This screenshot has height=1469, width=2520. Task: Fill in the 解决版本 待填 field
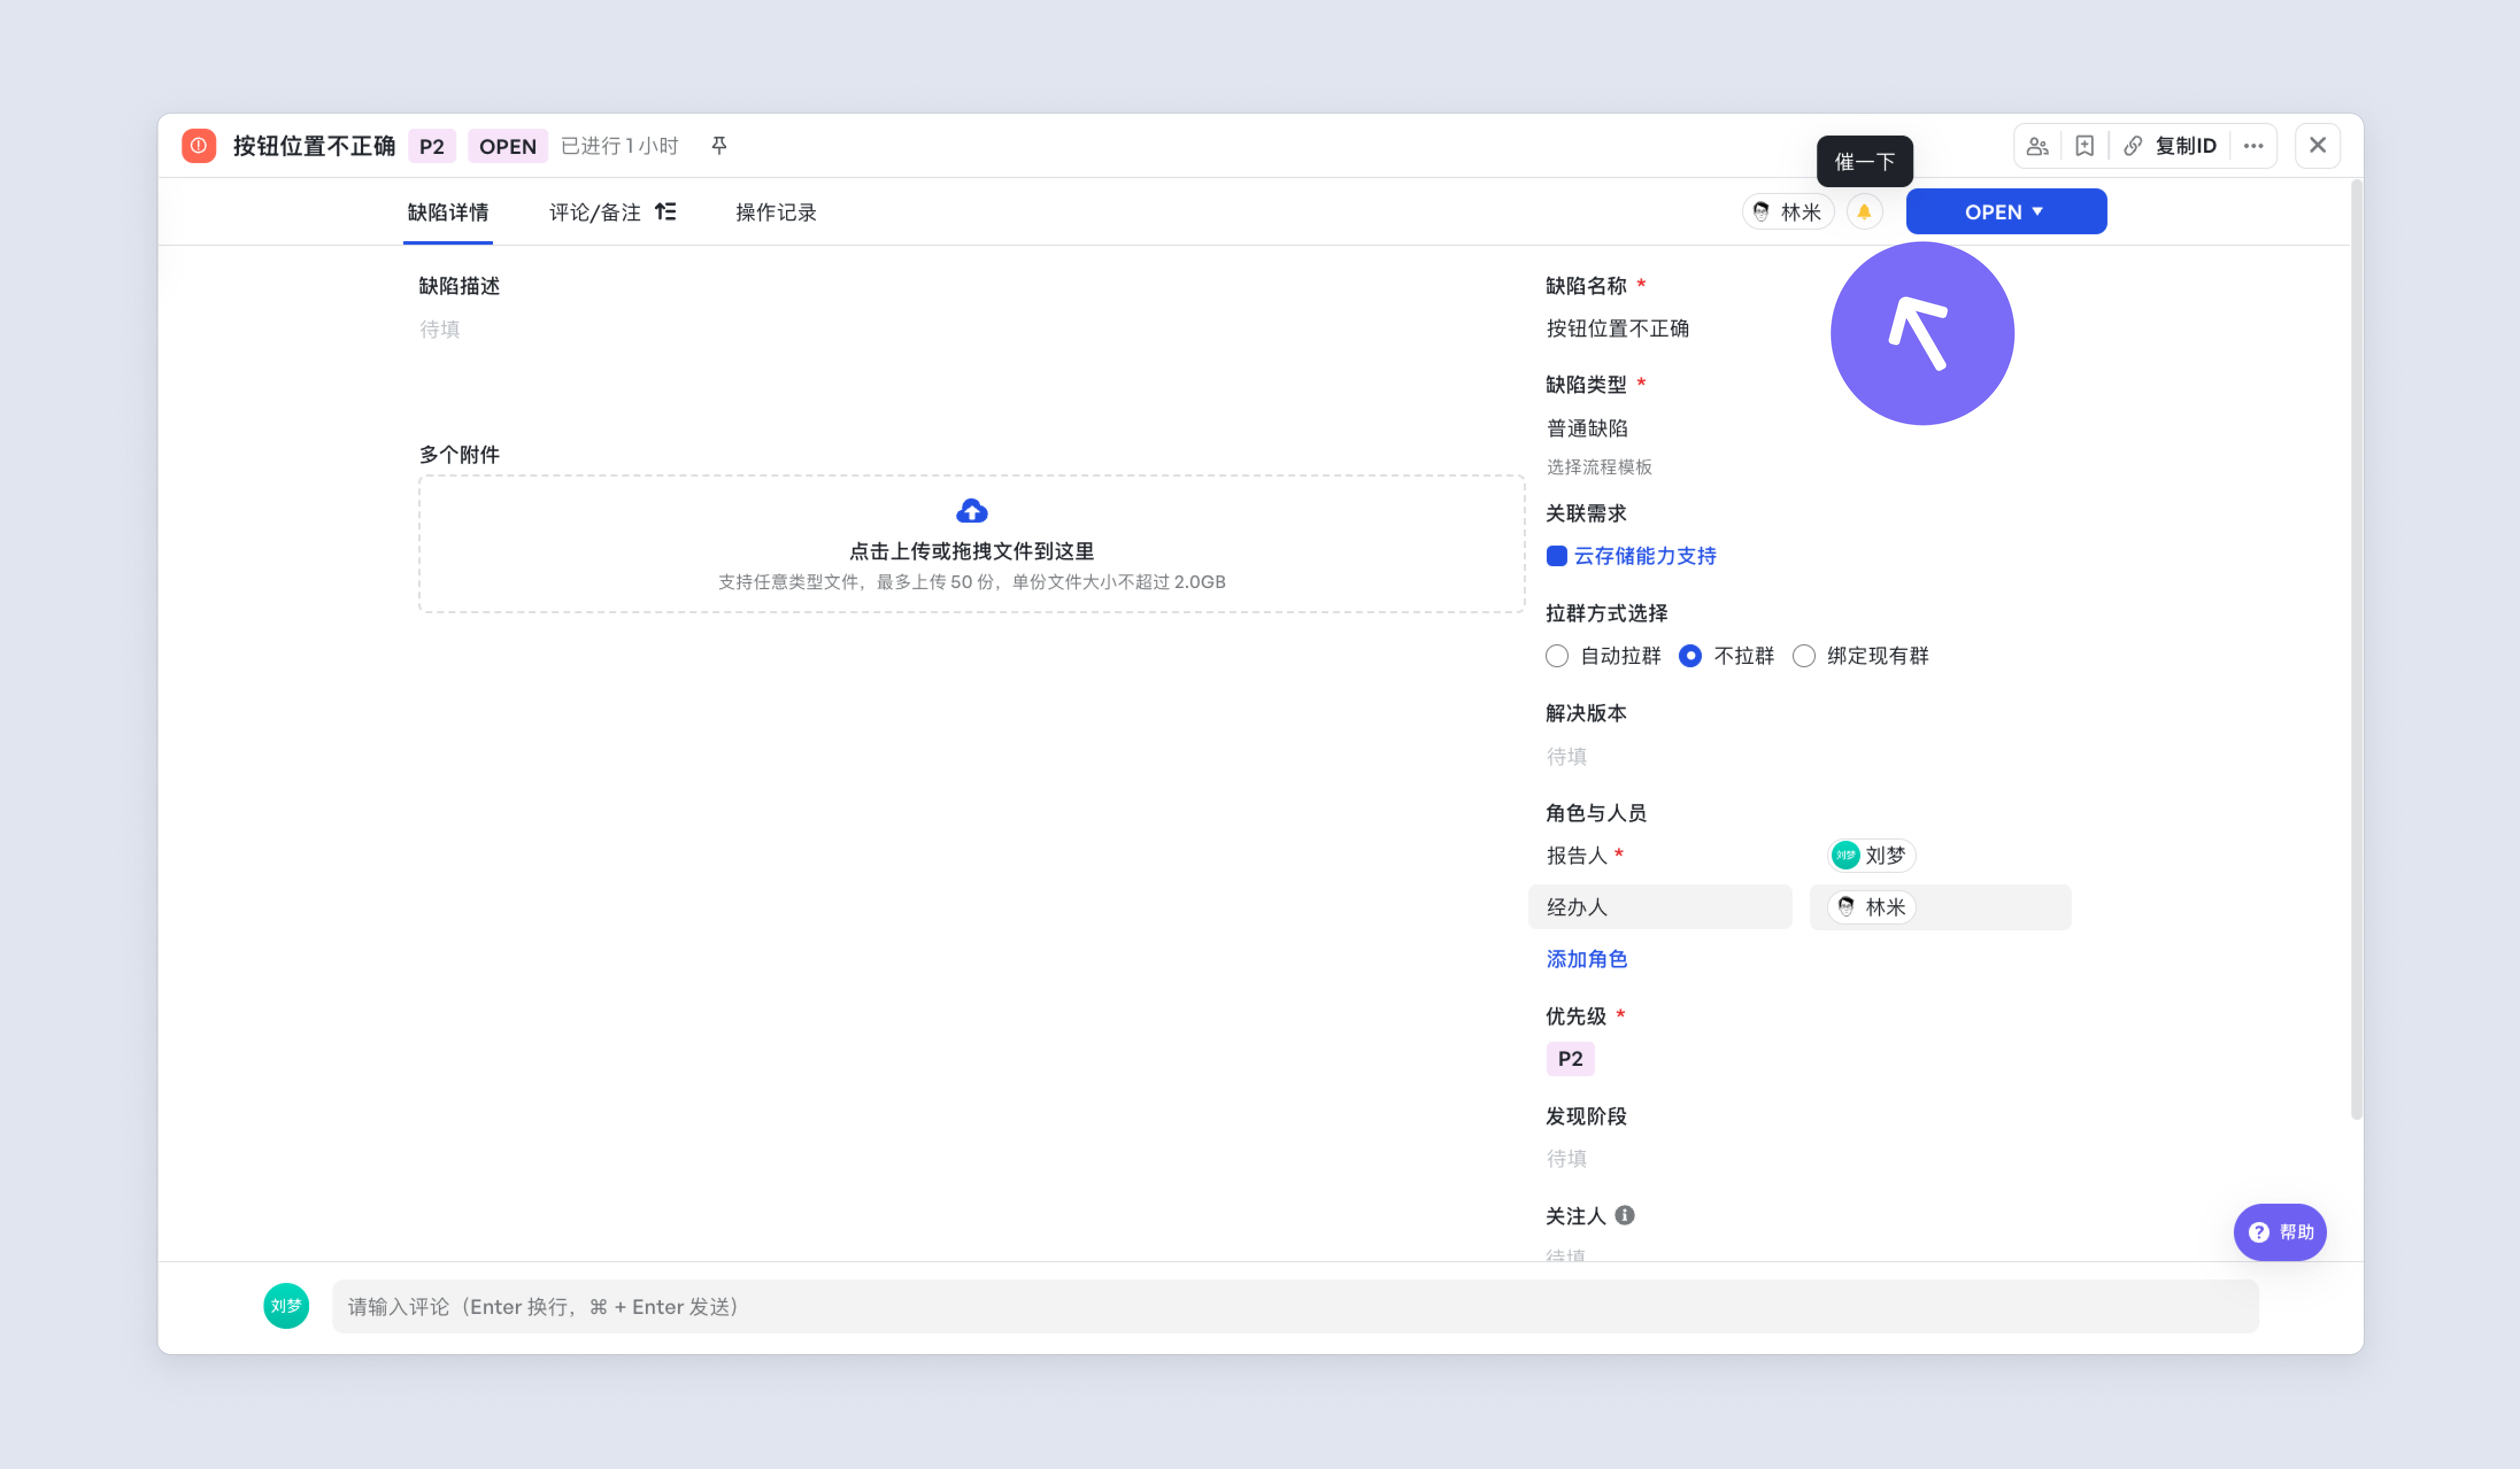tap(1567, 756)
